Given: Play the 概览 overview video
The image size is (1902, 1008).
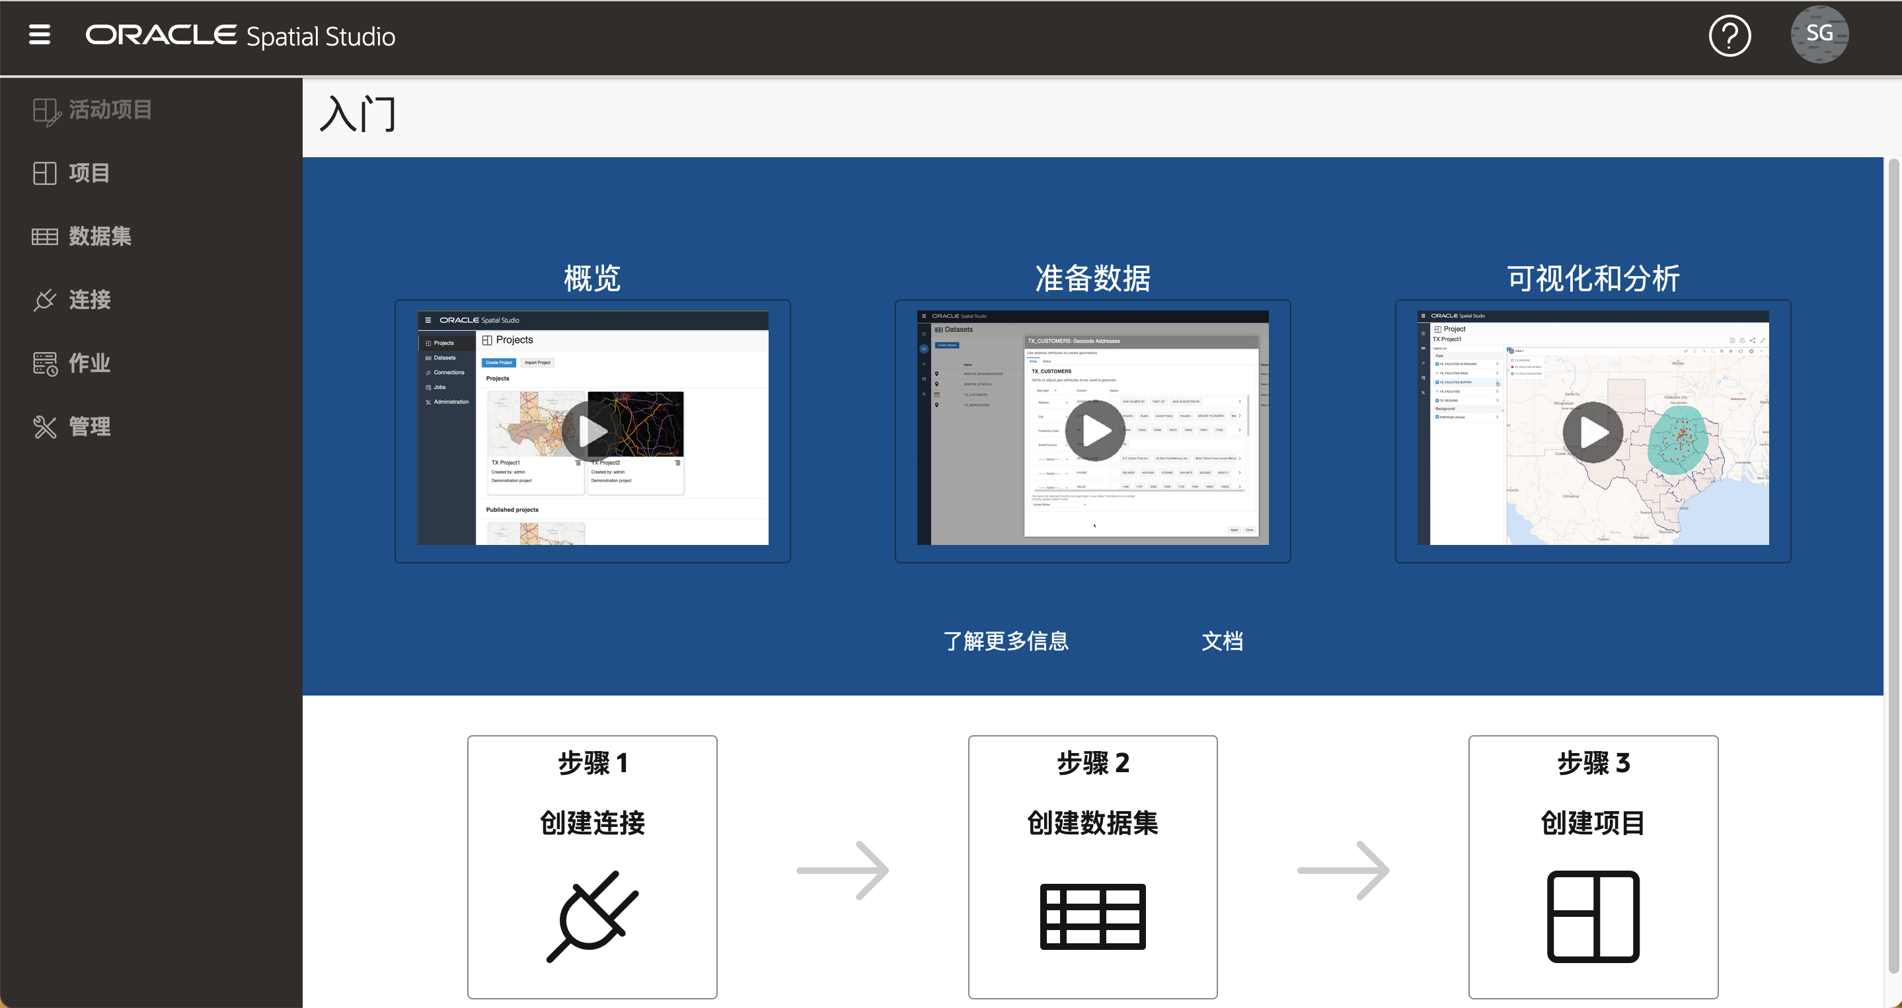Looking at the screenshot, I should tap(592, 431).
